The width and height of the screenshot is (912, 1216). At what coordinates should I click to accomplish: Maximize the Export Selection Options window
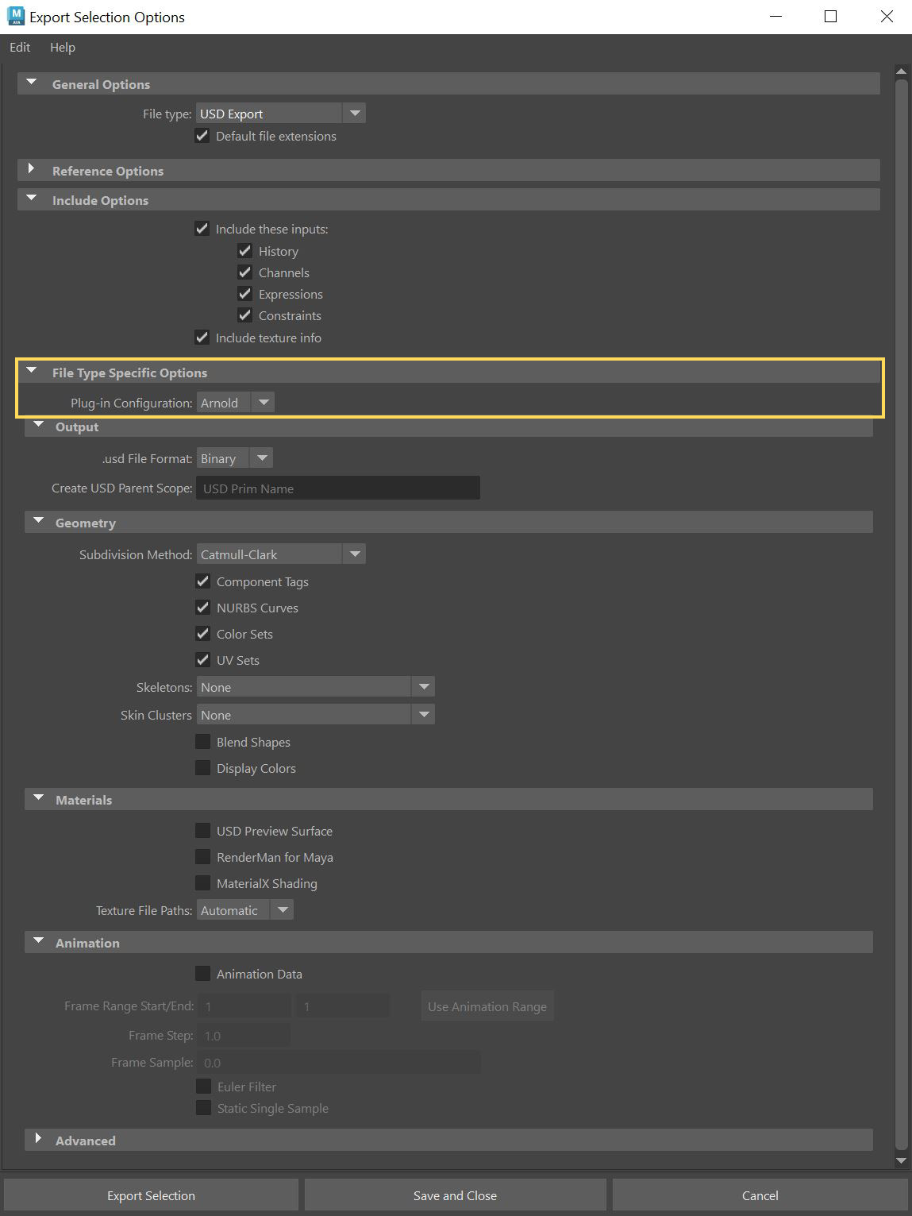pos(830,17)
